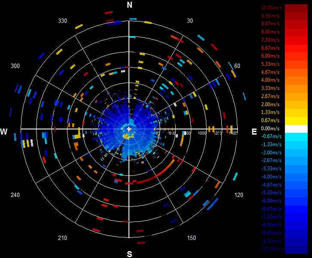The image size is (312, 258).
Task: Click the 10.00m/s legend label
Action: point(272,8)
